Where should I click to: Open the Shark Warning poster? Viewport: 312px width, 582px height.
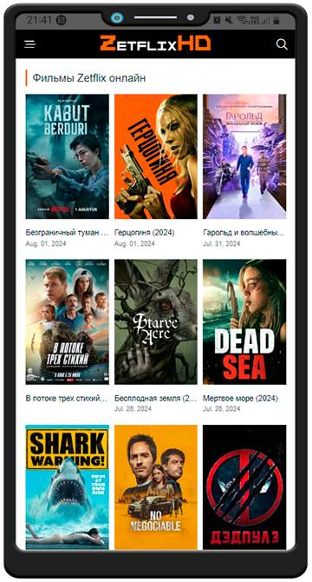[x=67, y=487]
